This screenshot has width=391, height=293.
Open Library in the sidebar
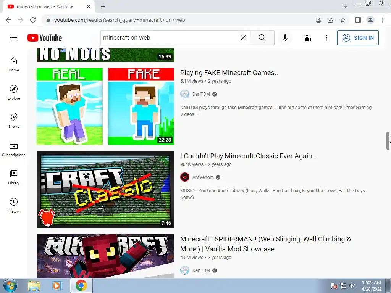point(14,177)
